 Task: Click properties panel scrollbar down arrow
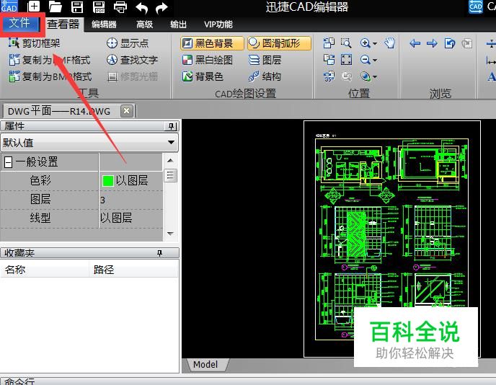coord(170,234)
